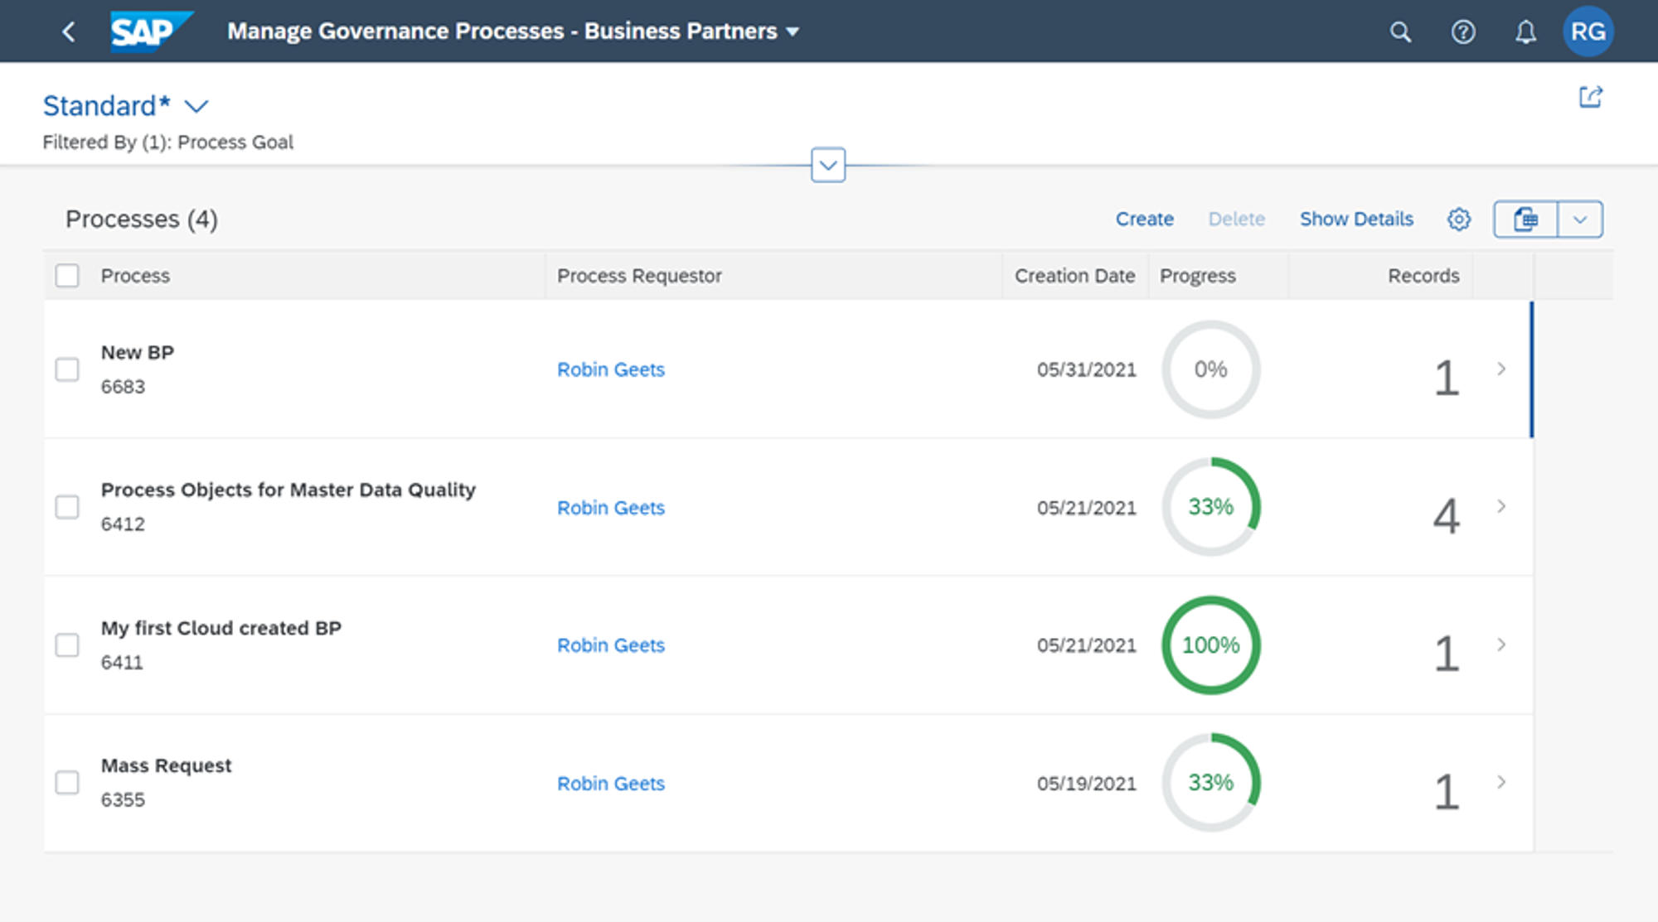Expand the collapsed filter header

827,166
